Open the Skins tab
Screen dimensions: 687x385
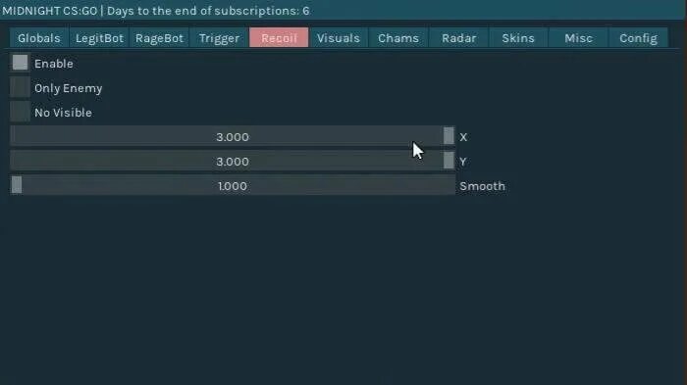pyautogui.click(x=518, y=38)
